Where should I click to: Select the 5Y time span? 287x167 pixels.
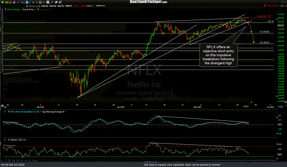2,161
